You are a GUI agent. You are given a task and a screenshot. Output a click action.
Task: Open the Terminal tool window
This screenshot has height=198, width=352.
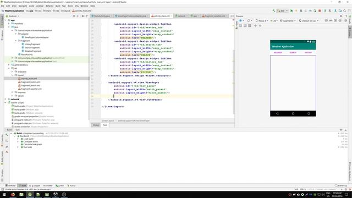pos(10,186)
